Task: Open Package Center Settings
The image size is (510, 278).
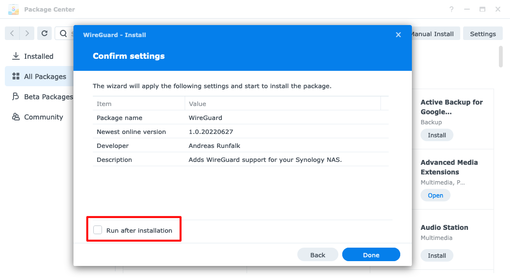Action: pyautogui.click(x=482, y=34)
